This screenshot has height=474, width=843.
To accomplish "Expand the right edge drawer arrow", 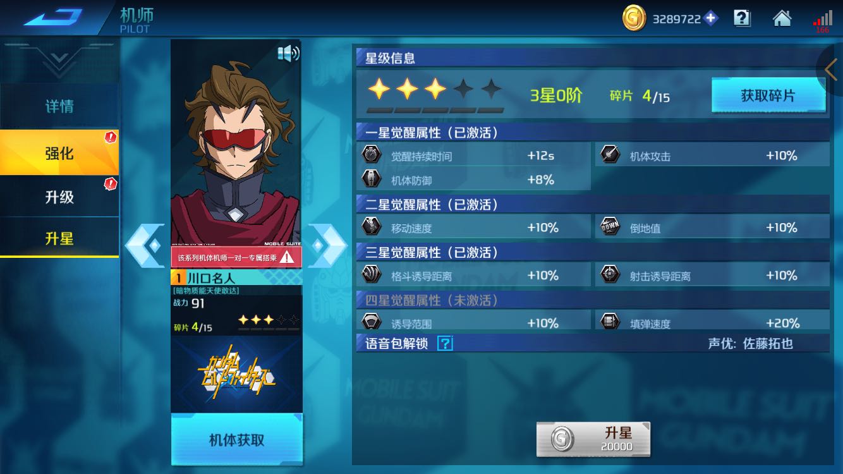I will click(831, 70).
